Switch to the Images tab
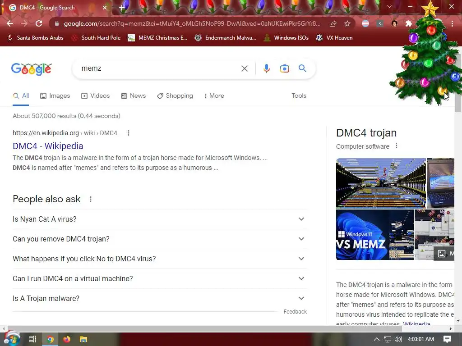The height and width of the screenshot is (346, 462). click(55, 96)
